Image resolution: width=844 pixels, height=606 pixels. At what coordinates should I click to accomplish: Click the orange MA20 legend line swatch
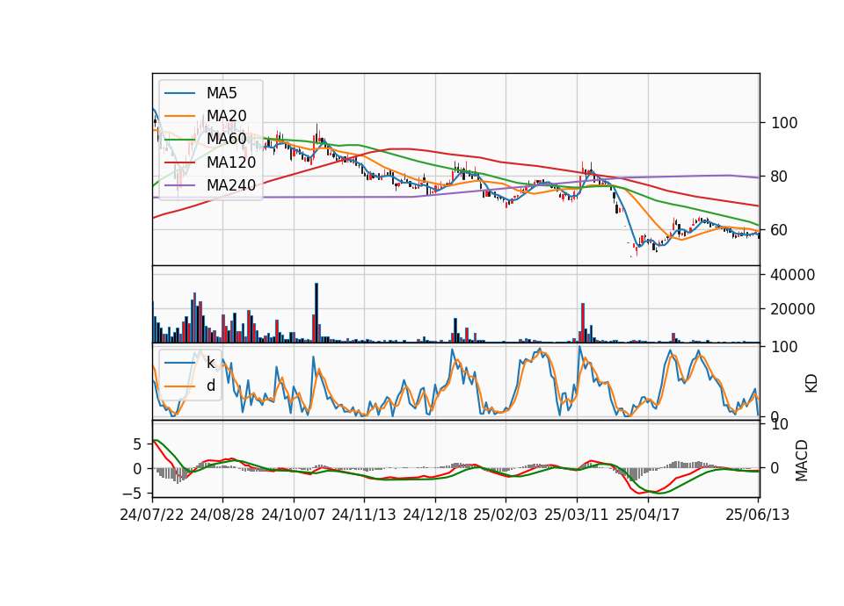click(x=179, y=116)
